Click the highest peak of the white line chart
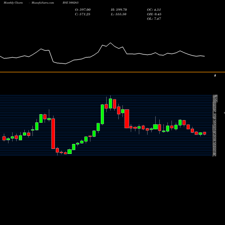Screen dimensions: 225x225 111,43
